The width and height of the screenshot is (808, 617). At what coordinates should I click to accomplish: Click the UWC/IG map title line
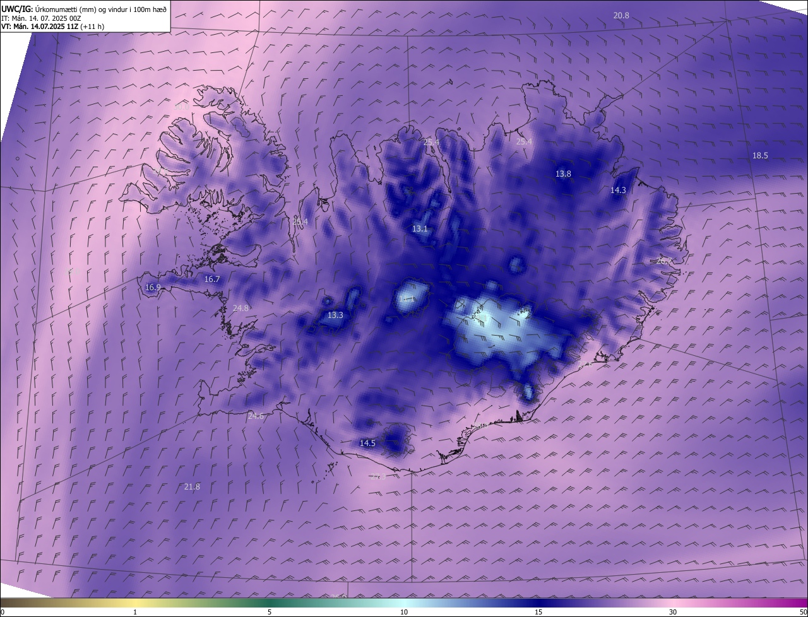point(84,9)
